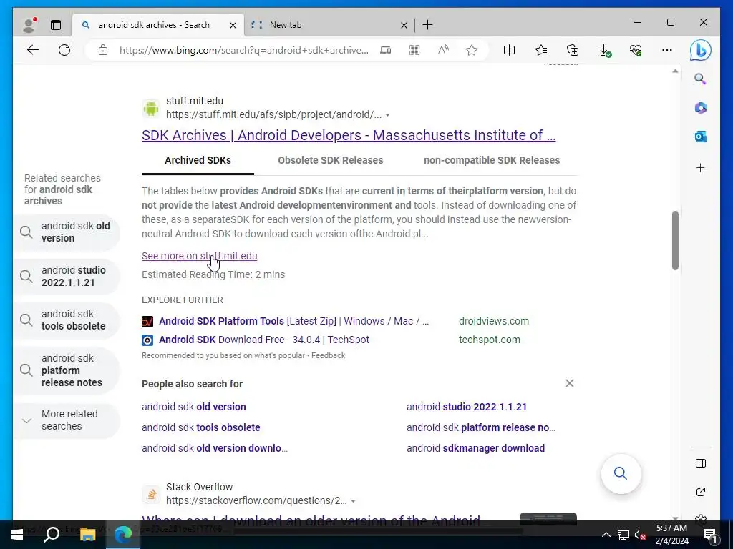The height and width of the screenshot is (549, 733).
Task: Open the muted volume tray icon
Action: [640, 535]
